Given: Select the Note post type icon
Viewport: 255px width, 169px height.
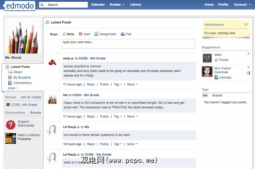Looking at the screenshot, I should tap(64, 34).
